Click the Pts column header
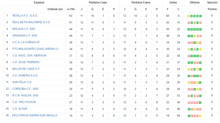This screenshot has height=123, width=220. [x=72, y=9]
